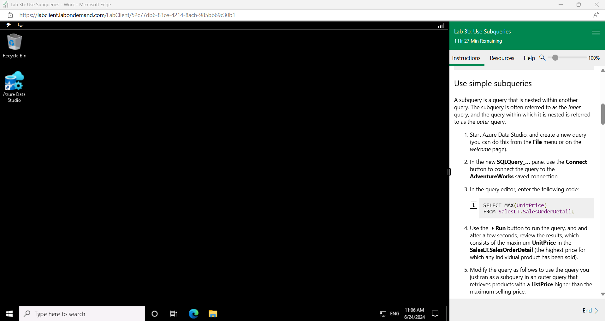Click the bold File text in step 1

537,142
